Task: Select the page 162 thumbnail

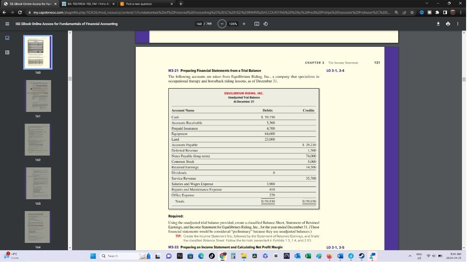Action: [x=38, y=139]
